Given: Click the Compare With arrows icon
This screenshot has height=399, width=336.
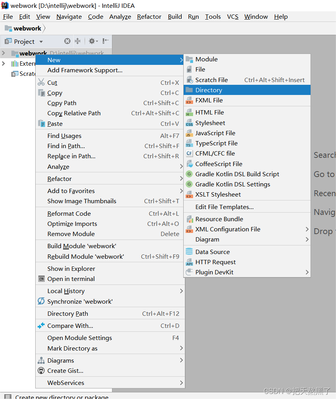Looking at the screenshot, I should pyautogui.click(x=41, y=326).
